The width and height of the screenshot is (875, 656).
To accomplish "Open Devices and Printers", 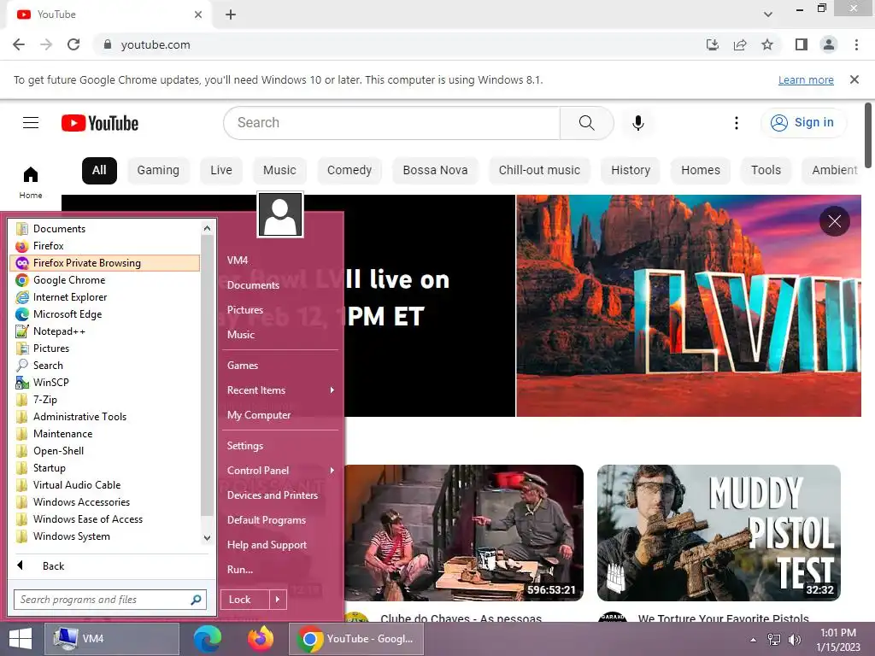I will tap(280, 495).
